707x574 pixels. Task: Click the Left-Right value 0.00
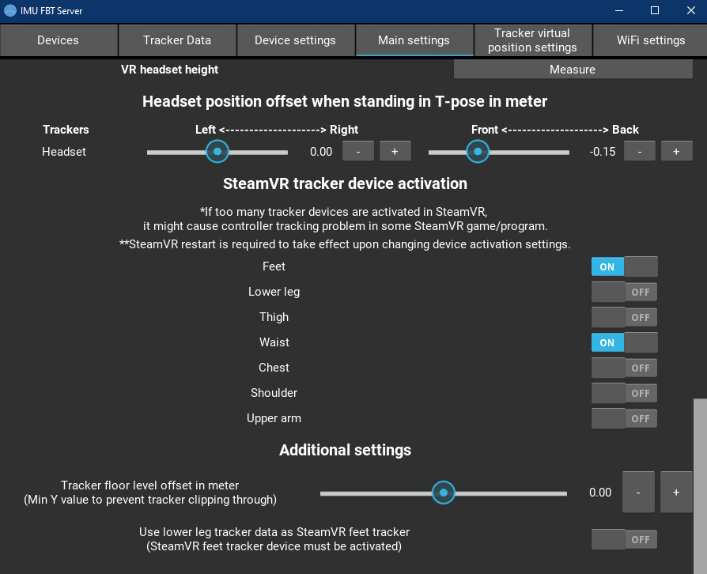point(321,152)
